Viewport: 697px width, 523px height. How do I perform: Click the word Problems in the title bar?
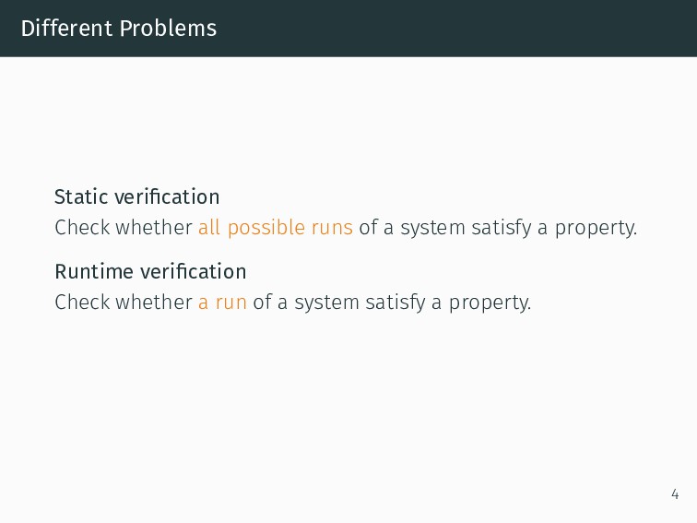(168, 28)
